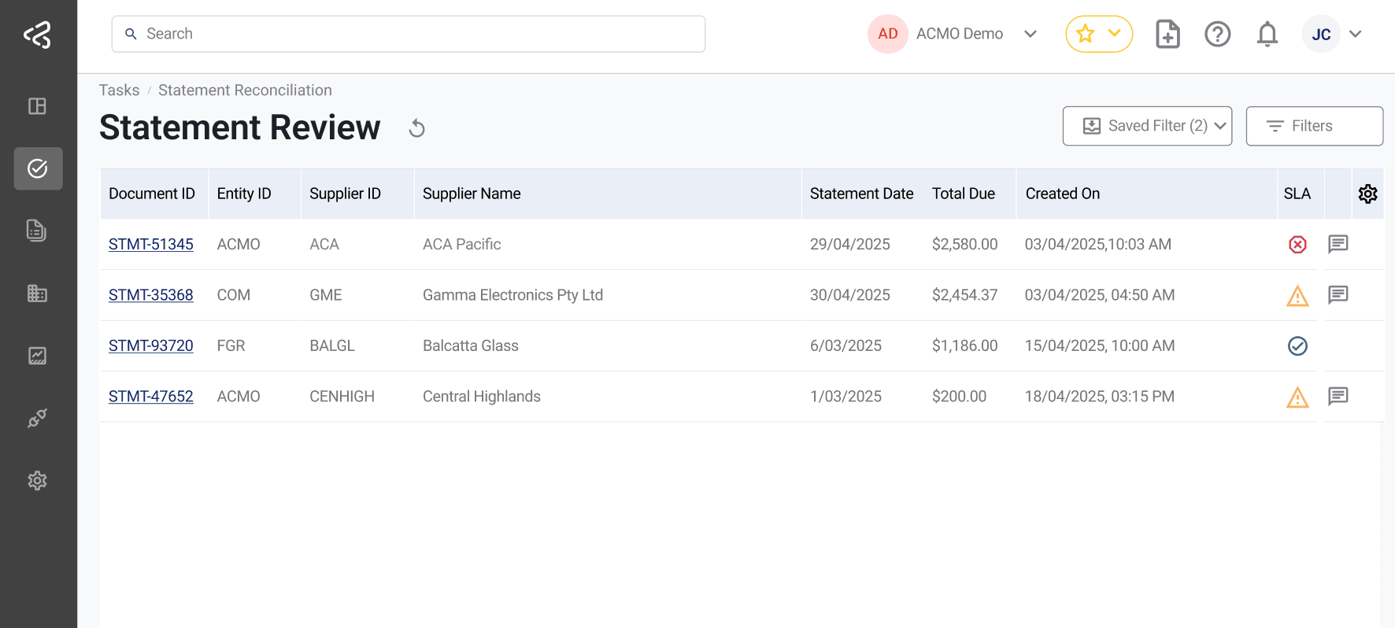Open the documents icon in sidebar
1395x628 pixels.
(38, 231)
